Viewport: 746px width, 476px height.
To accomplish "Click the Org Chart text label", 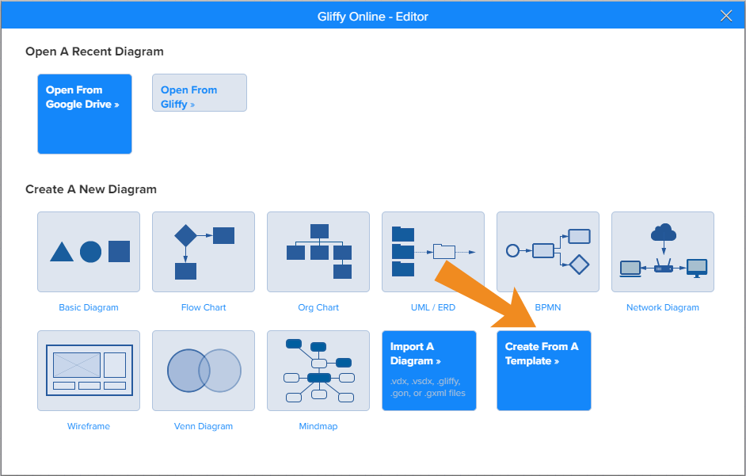I will tap(318, 307).
